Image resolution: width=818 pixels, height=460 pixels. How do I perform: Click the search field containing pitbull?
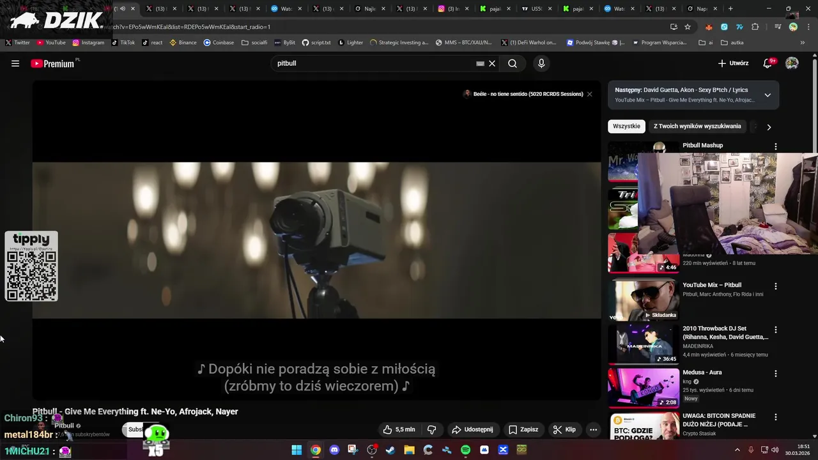374,63
